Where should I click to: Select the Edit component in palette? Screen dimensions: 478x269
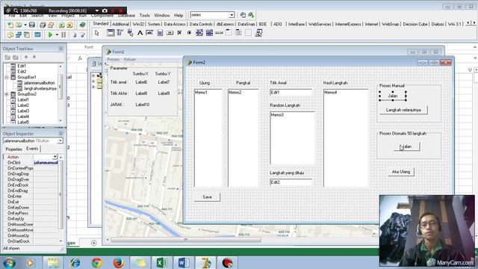point(149,33)
